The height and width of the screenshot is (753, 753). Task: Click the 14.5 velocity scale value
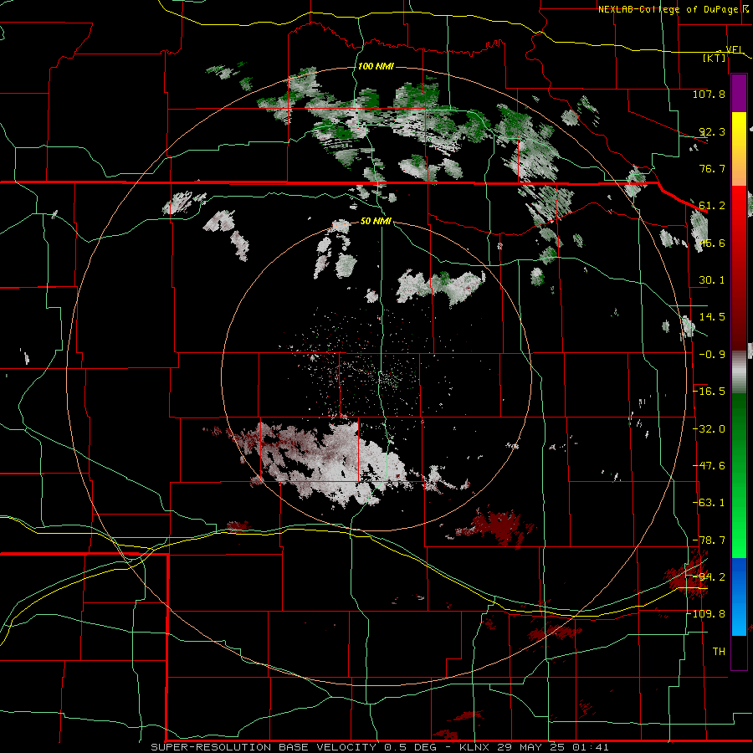712,317
